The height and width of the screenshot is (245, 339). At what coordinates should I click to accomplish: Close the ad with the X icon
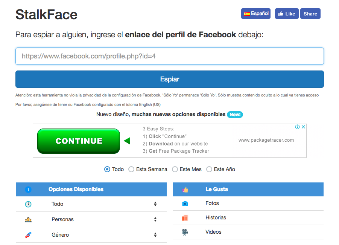pyautogui.click(x=303, y=127)
